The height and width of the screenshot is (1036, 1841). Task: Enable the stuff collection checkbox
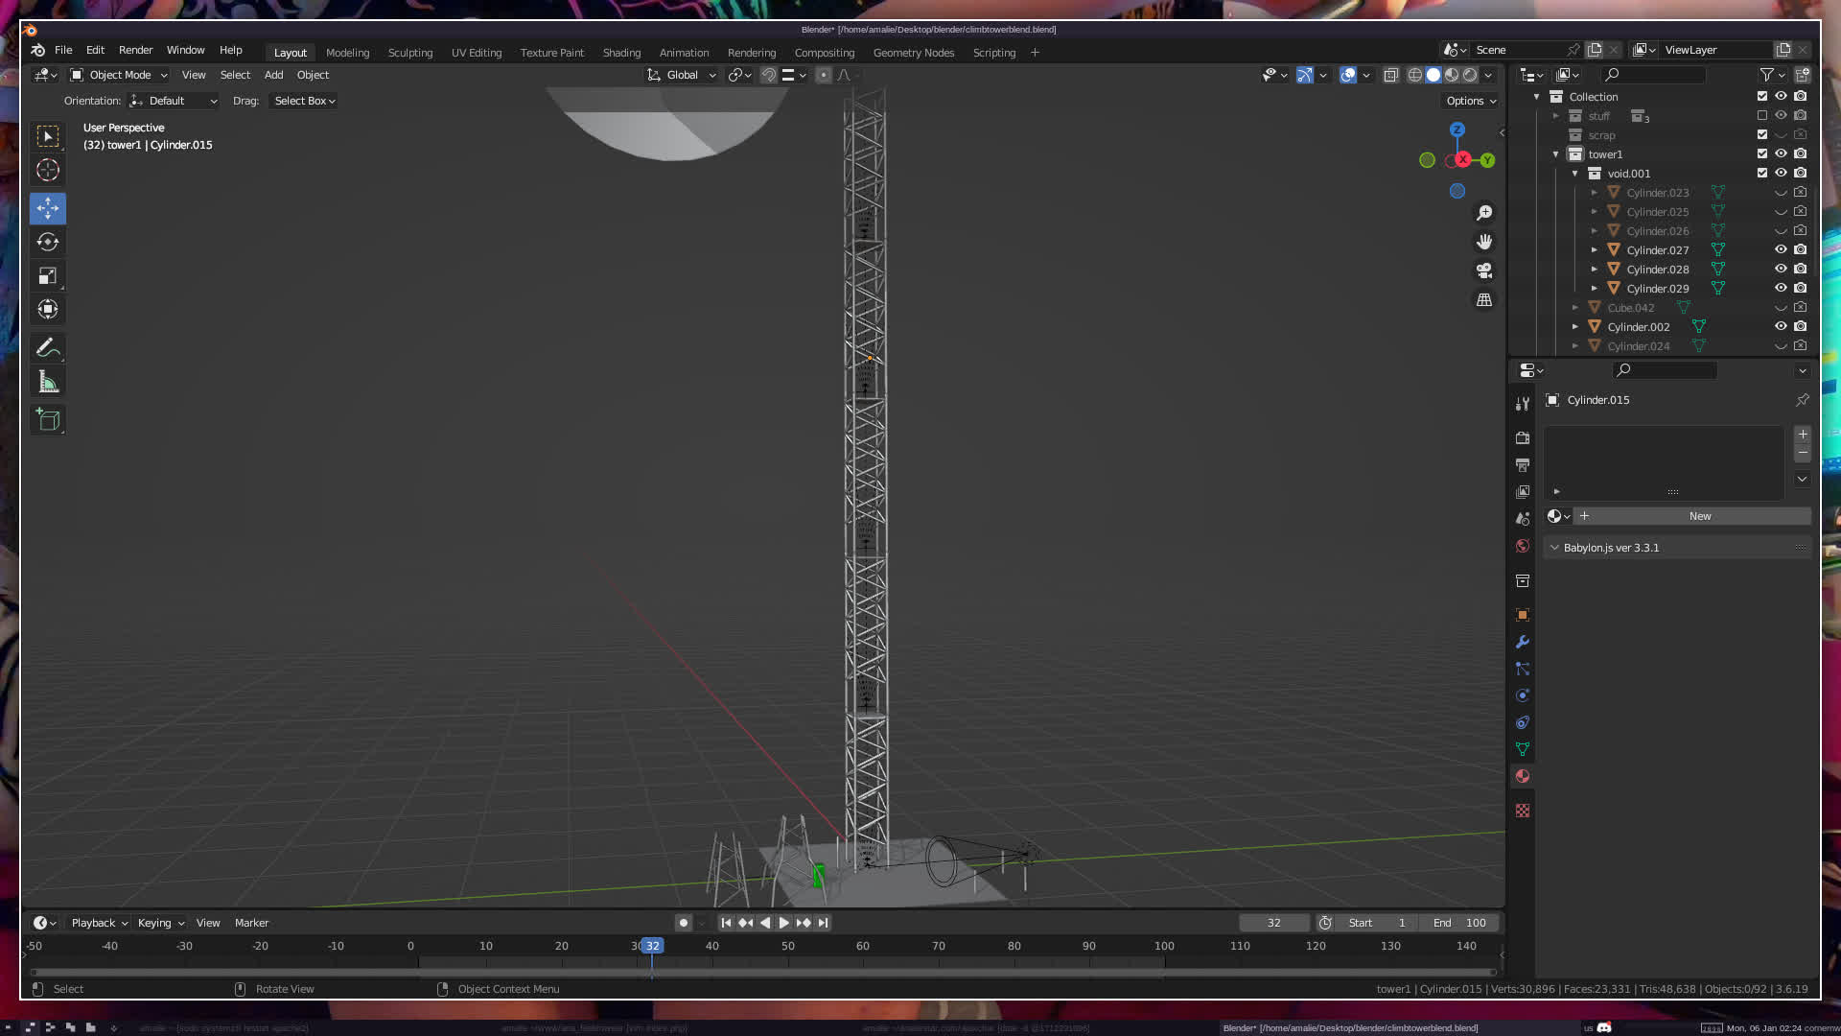1762,115
